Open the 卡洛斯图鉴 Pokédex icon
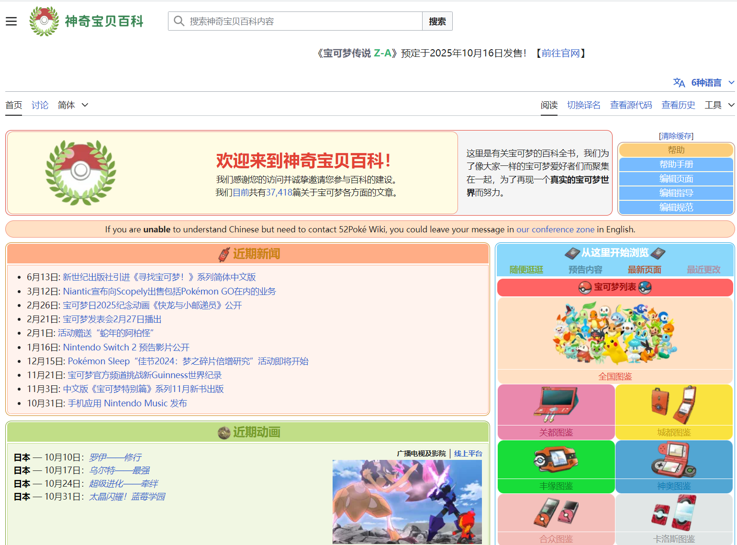737x545 pixels. pos(673,512)
